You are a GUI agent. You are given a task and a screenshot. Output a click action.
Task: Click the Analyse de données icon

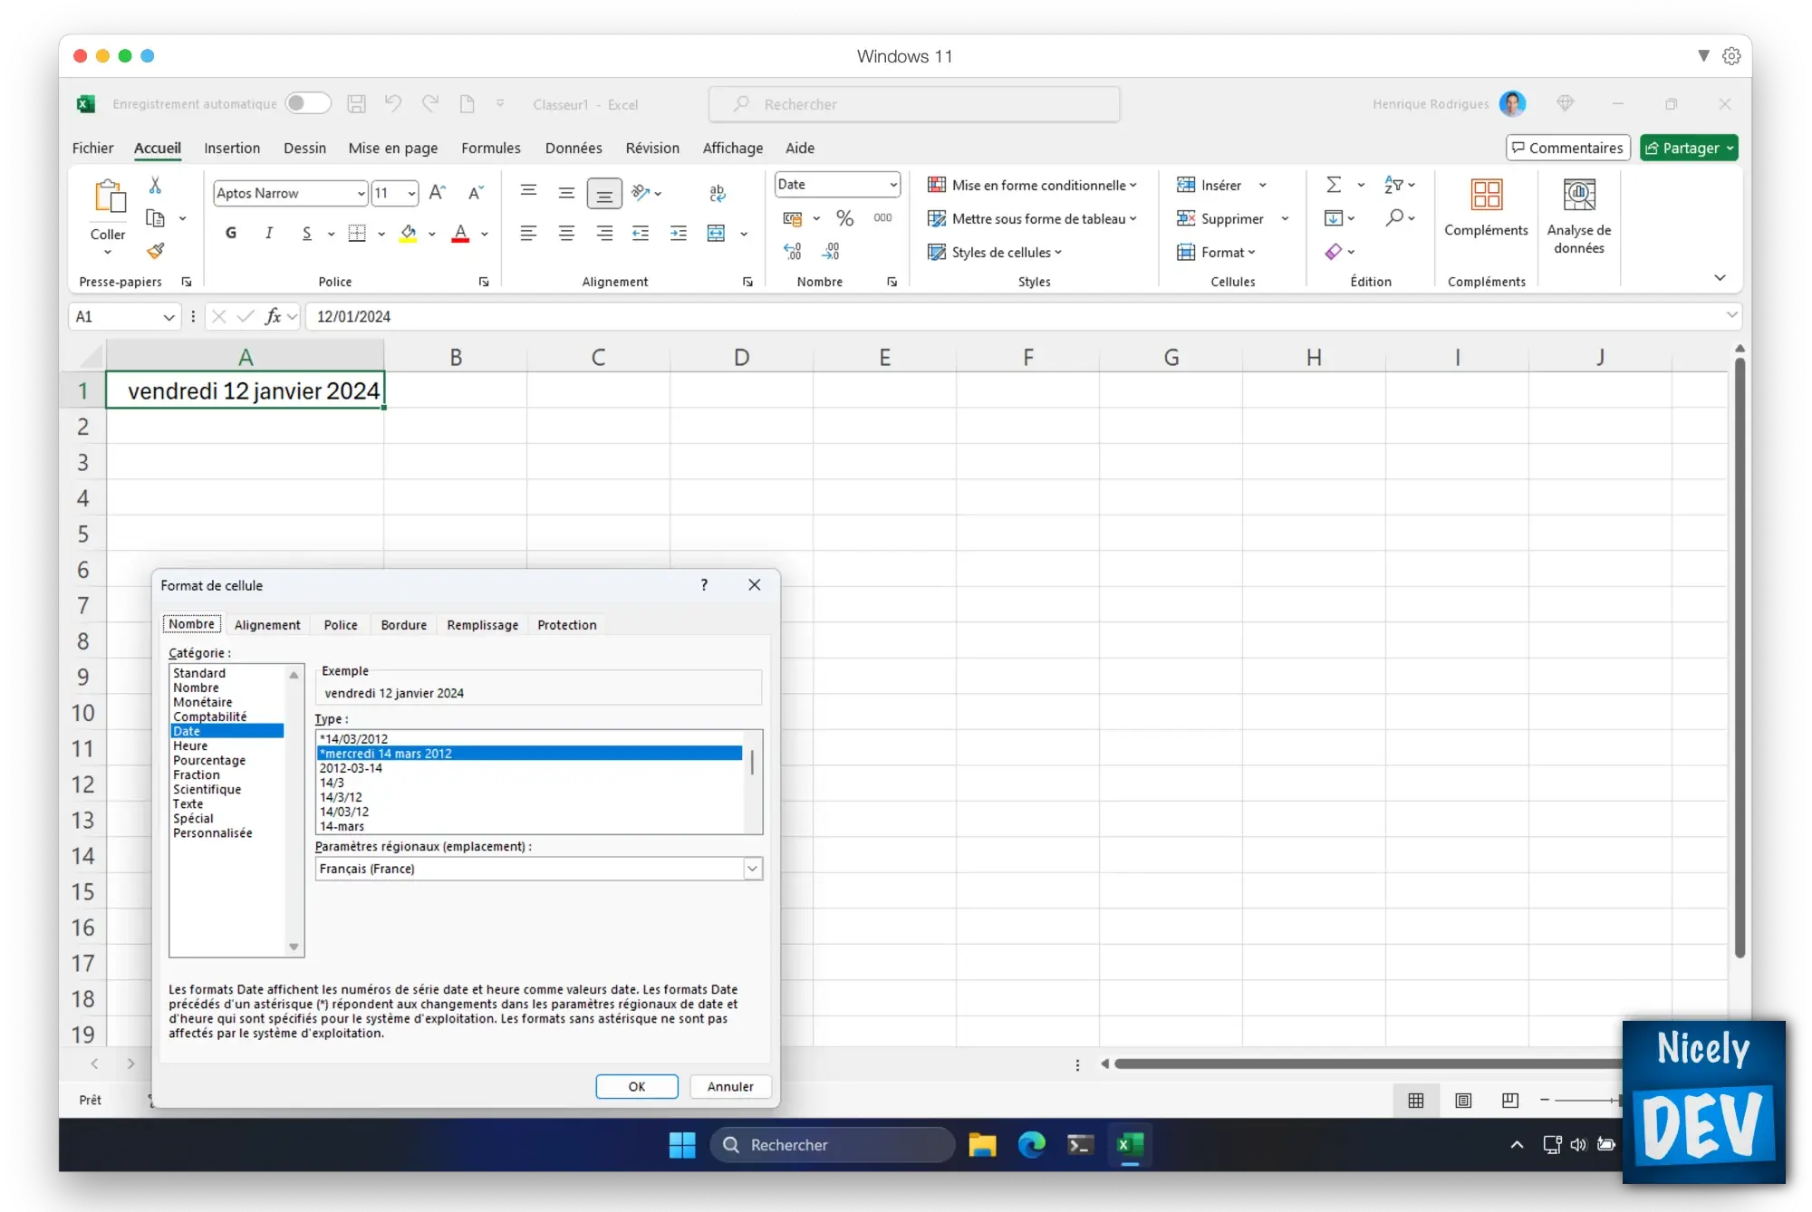click(1579, 195)
